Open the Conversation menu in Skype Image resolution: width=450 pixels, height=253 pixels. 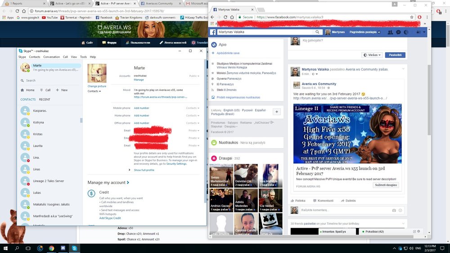pos(51,57)
